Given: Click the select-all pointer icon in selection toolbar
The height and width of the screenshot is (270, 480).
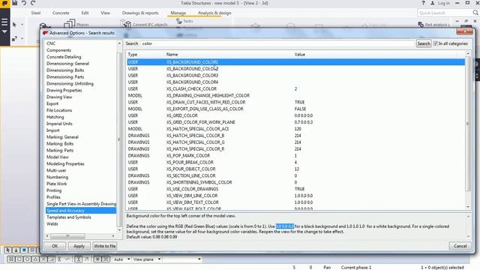Looking at the screenshot, I should 8,250.
